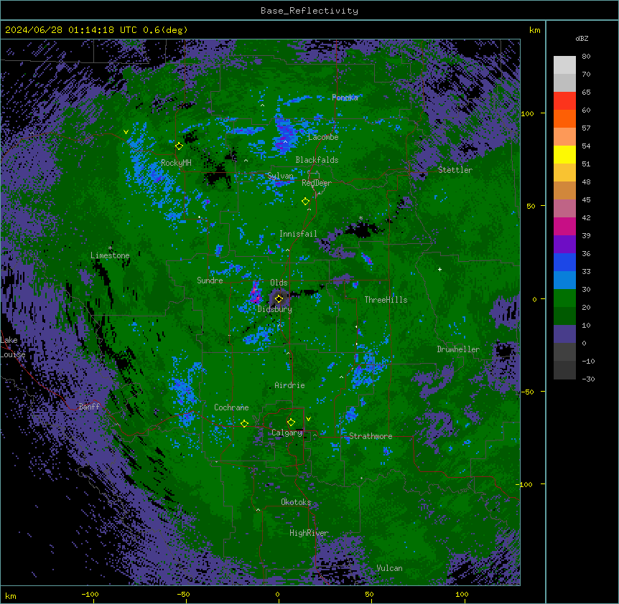Click the Blackfalds city label

[x=317, y=160]
